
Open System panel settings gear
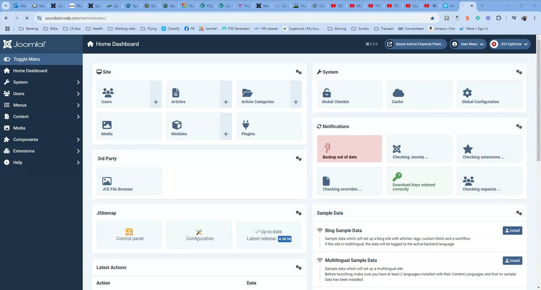(519, 72)
